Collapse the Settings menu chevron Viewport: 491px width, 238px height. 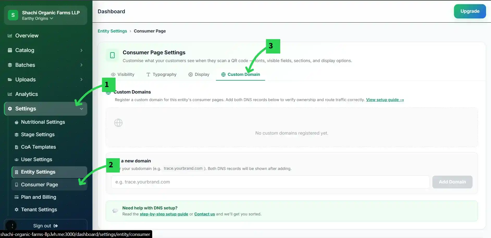pos(82,109)
